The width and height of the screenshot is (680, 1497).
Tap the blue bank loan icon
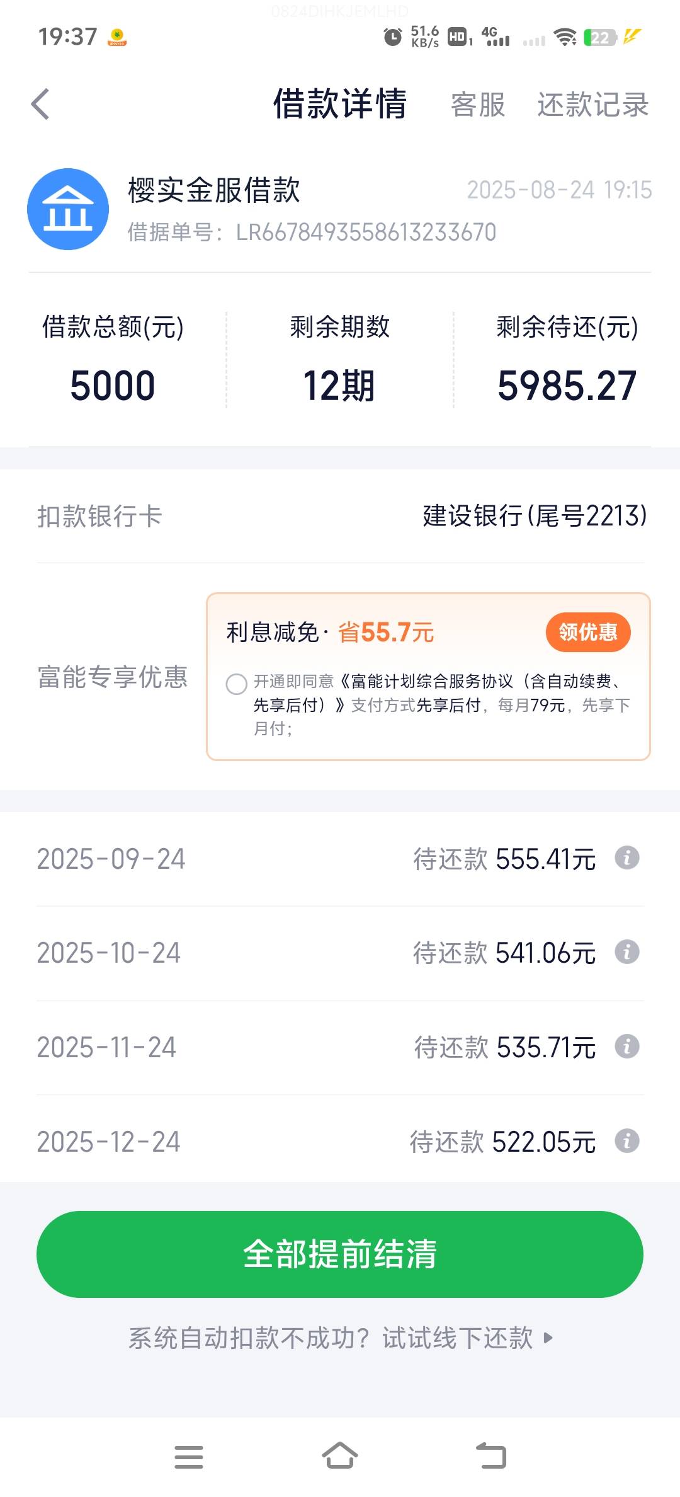[x=68, y=209]
